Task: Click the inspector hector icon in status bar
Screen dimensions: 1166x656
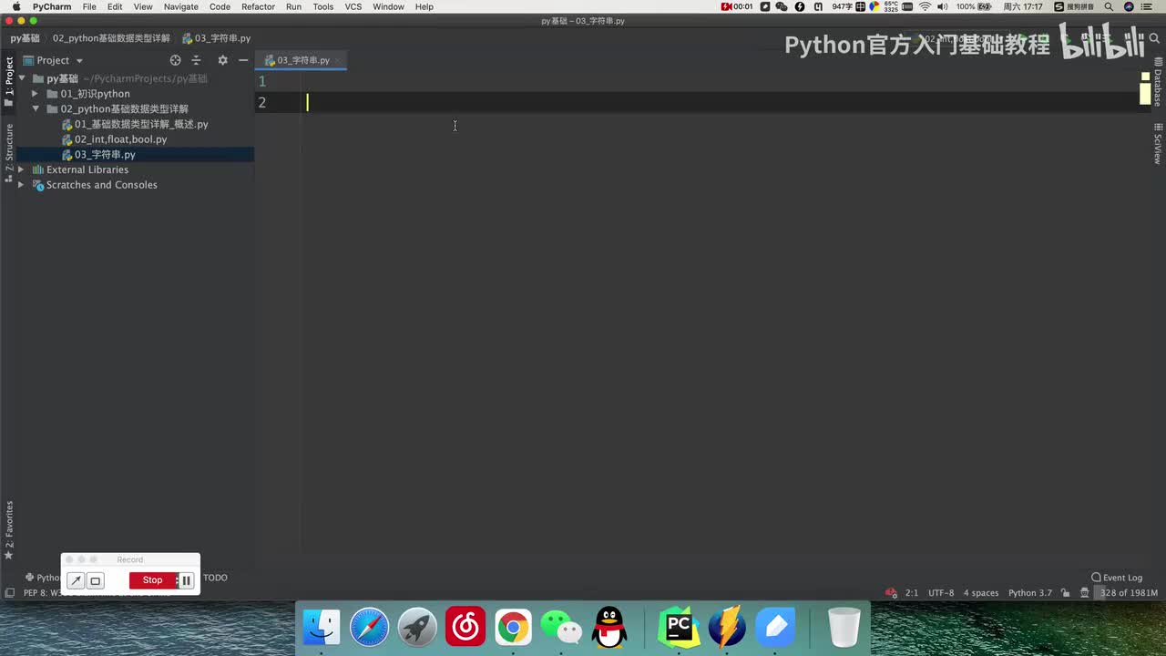Action: 1084,593
